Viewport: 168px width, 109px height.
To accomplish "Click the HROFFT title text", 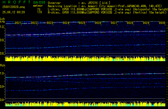I will click(x=17, y=2).
